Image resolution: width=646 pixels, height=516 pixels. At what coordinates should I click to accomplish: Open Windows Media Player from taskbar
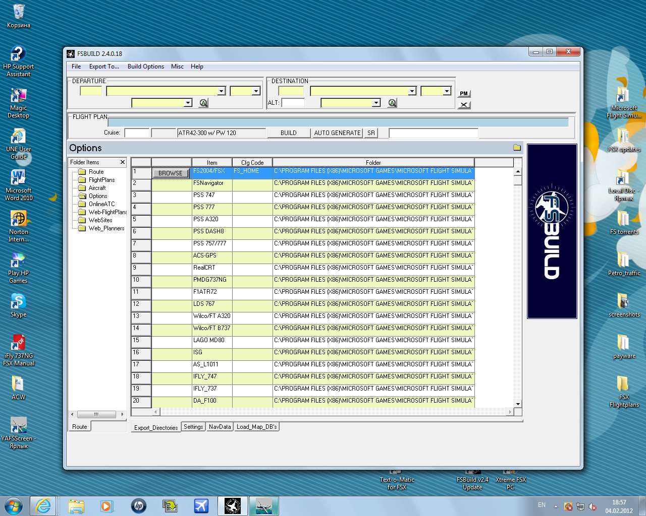(106, 505)
